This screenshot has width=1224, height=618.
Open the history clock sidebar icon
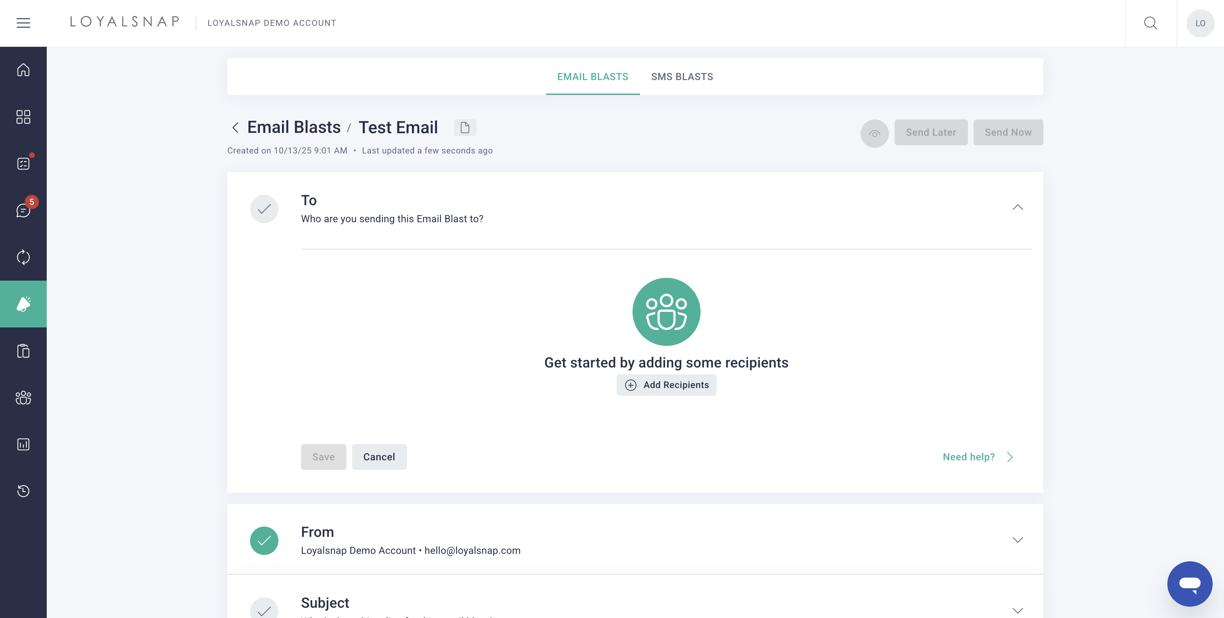tap(23, 490)
